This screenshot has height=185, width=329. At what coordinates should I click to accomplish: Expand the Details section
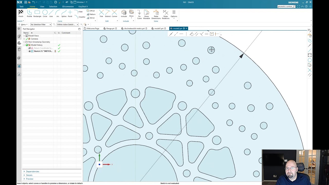28,175
